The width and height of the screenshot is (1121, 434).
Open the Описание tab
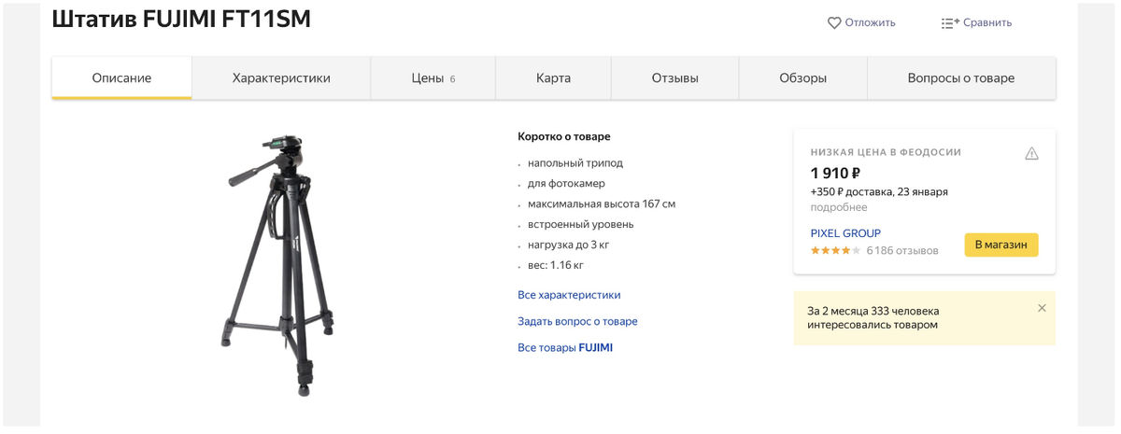(121, 78)
